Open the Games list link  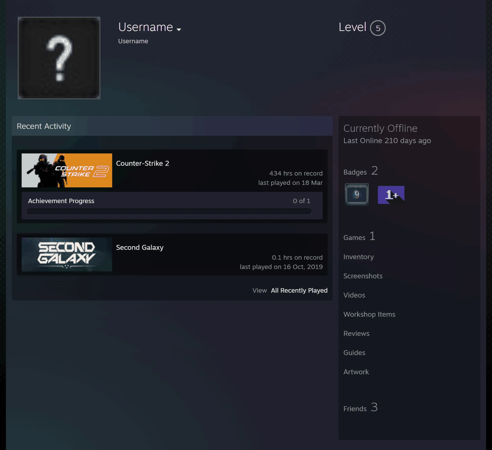[x=359, y=236]
